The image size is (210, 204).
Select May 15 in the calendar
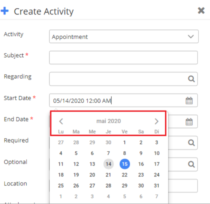pos(125,164)
